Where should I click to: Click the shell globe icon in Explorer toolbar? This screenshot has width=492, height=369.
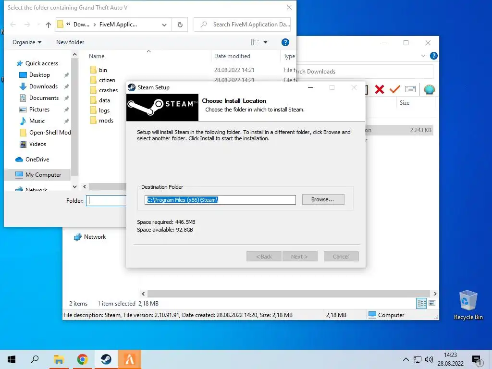click(429, 89)
